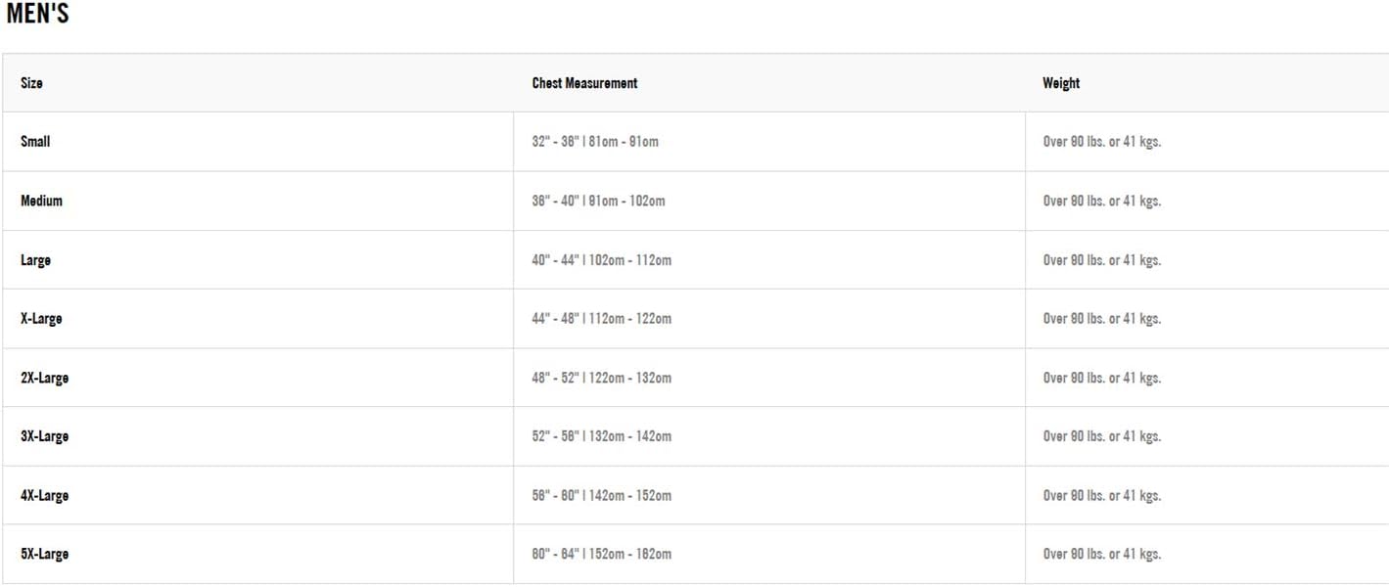Click the weight value in 5X-Large row
The height and width of the screenshot is (587, 1389).
coord(1101,554)
